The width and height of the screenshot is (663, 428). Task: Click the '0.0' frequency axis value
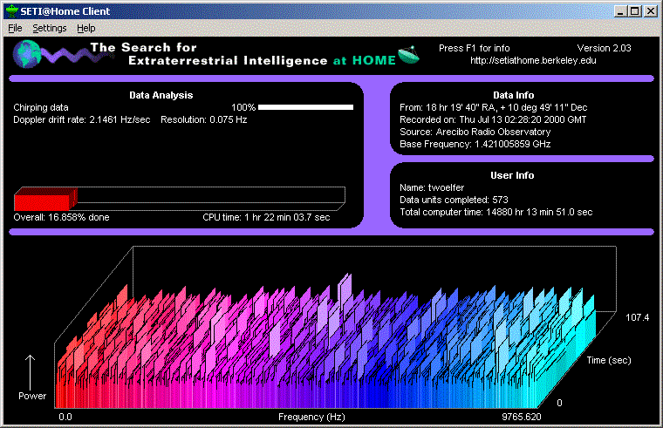pos(65,417)
